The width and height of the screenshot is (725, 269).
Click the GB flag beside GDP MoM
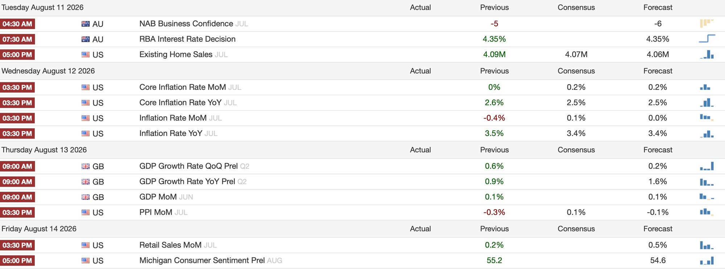pos(86,197)
